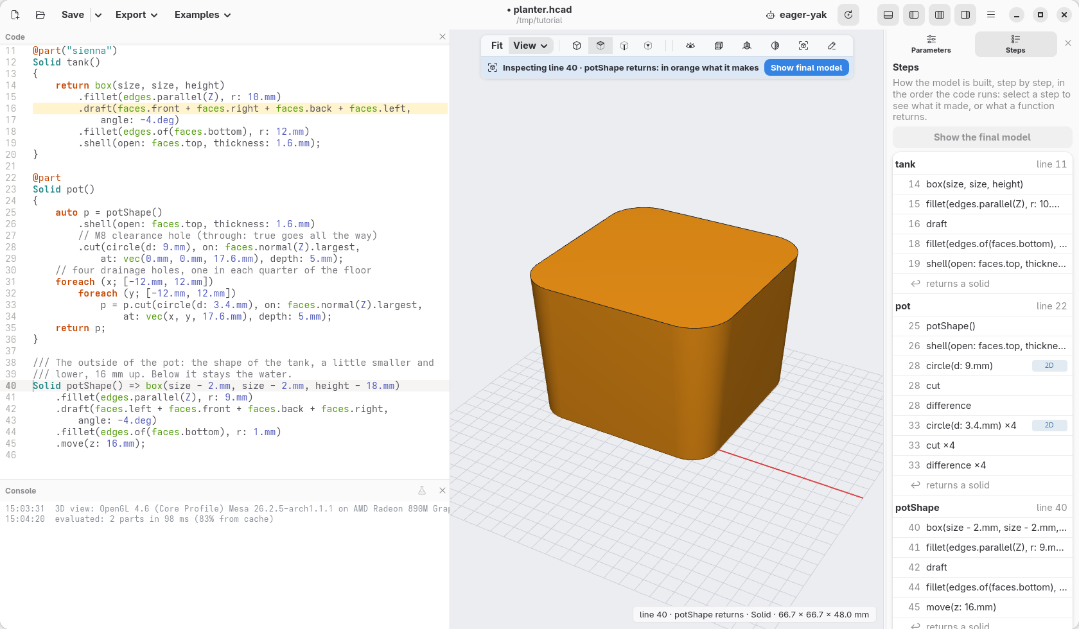
Task: Click the new file icon
Action: (x=15, y=15)
